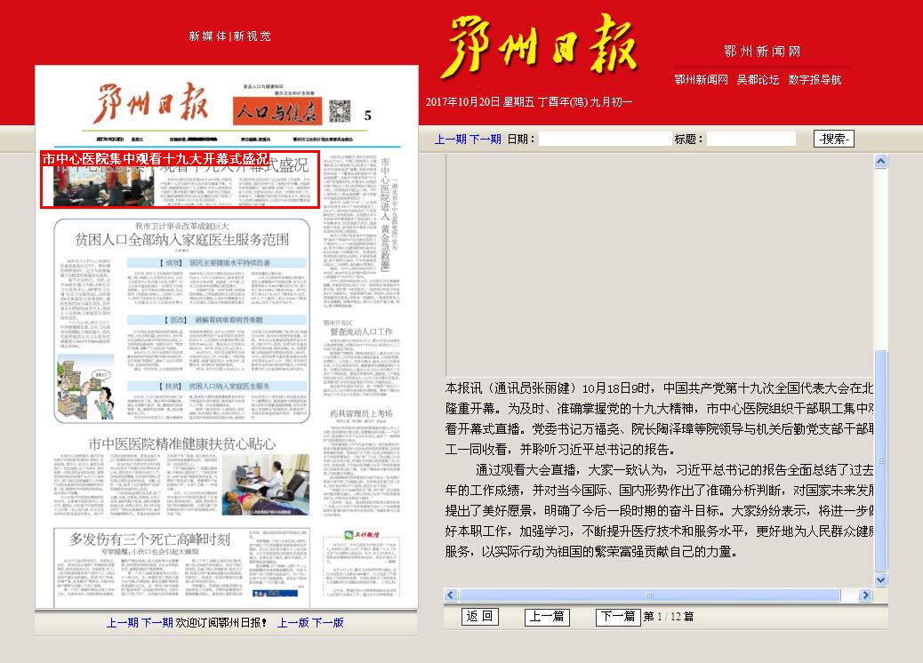Click the large 鄂州日报 masthead logo

click(539, 47)
